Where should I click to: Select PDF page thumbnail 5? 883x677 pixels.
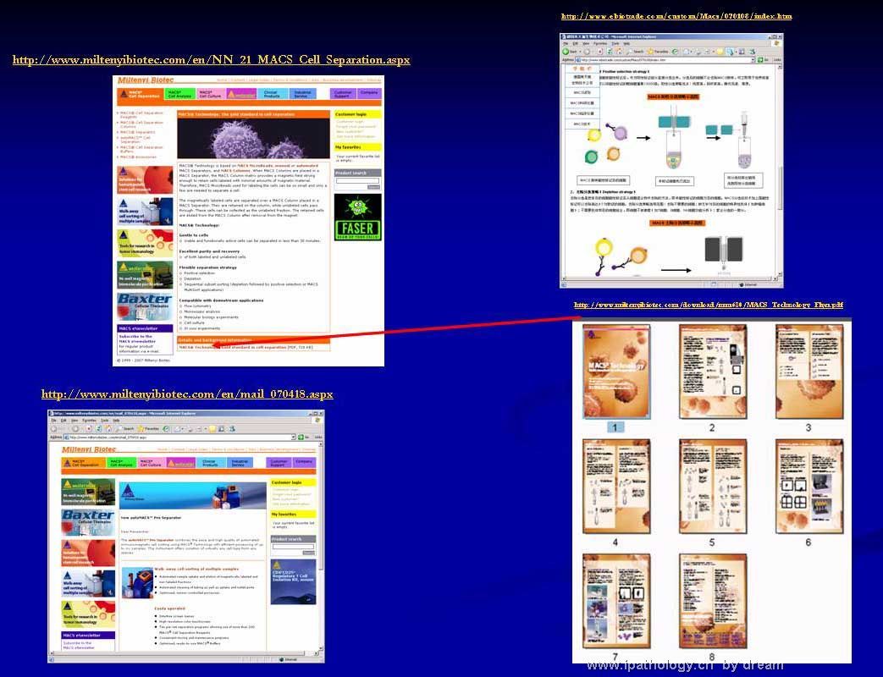pyautogui.click(x=713, y=487)
